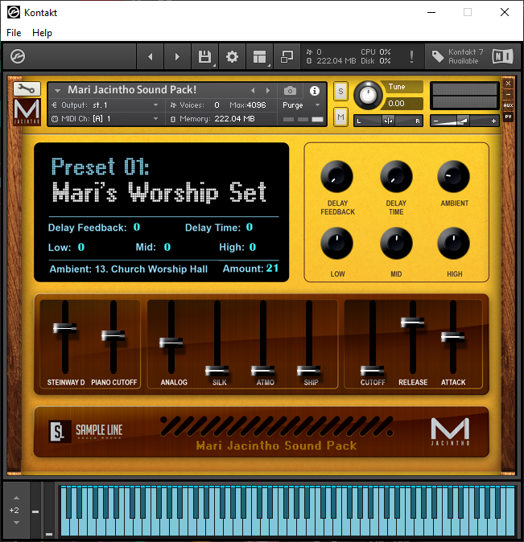
Task: Click the pitch bend wheel strip beside keyboard
Action: pos(35,511)
